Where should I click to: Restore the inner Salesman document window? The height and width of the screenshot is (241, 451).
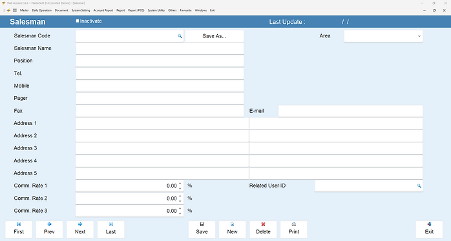[434, 10]
